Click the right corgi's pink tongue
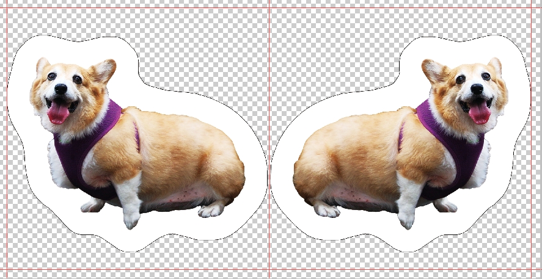 (x=479, y=112)
